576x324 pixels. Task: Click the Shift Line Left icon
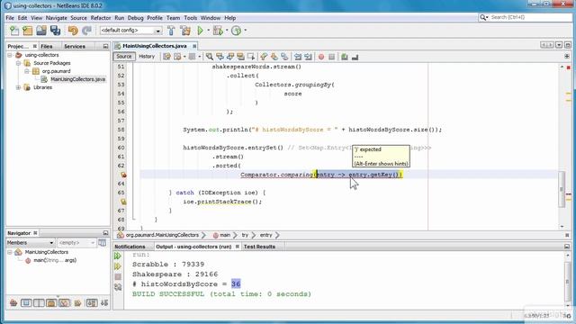(298, 57)
